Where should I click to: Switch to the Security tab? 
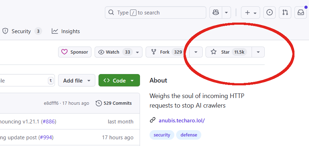click(22, 31)
